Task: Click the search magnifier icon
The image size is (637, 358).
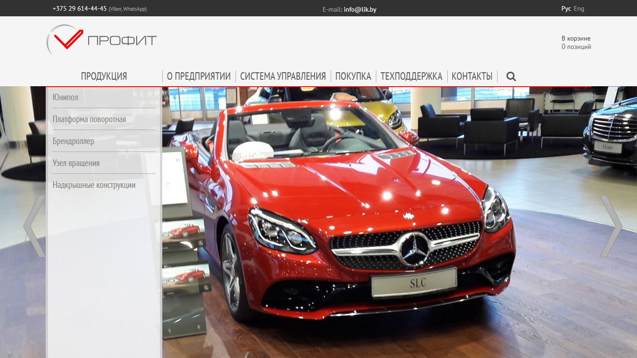Action: [511, 76]
